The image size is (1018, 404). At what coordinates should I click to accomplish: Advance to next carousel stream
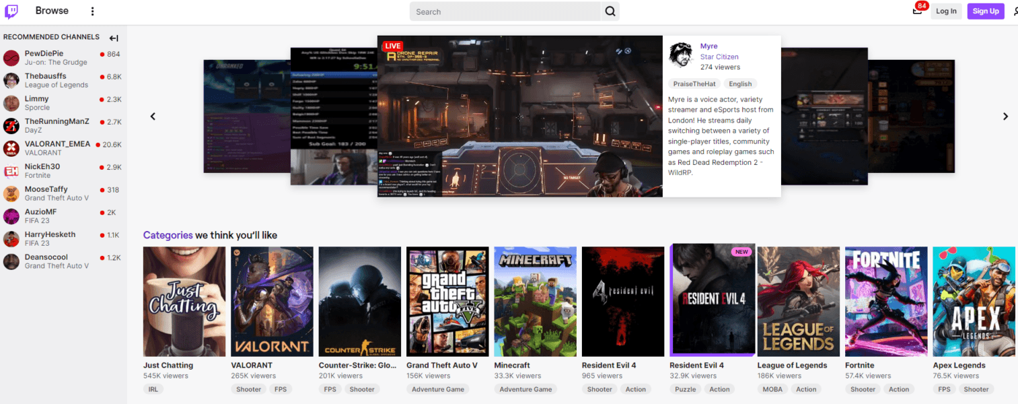tap(1005, 116)
